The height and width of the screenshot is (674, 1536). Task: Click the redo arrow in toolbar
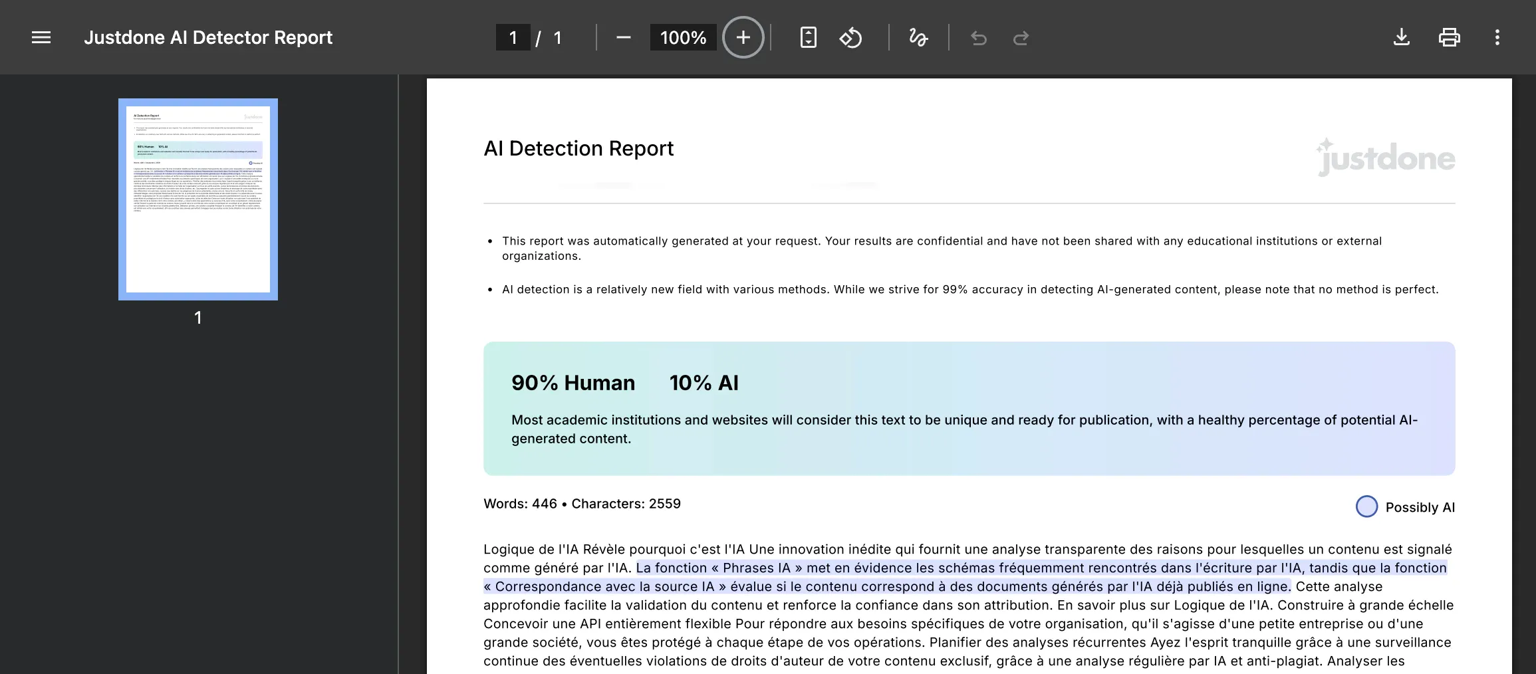(x=1021, y=38)
